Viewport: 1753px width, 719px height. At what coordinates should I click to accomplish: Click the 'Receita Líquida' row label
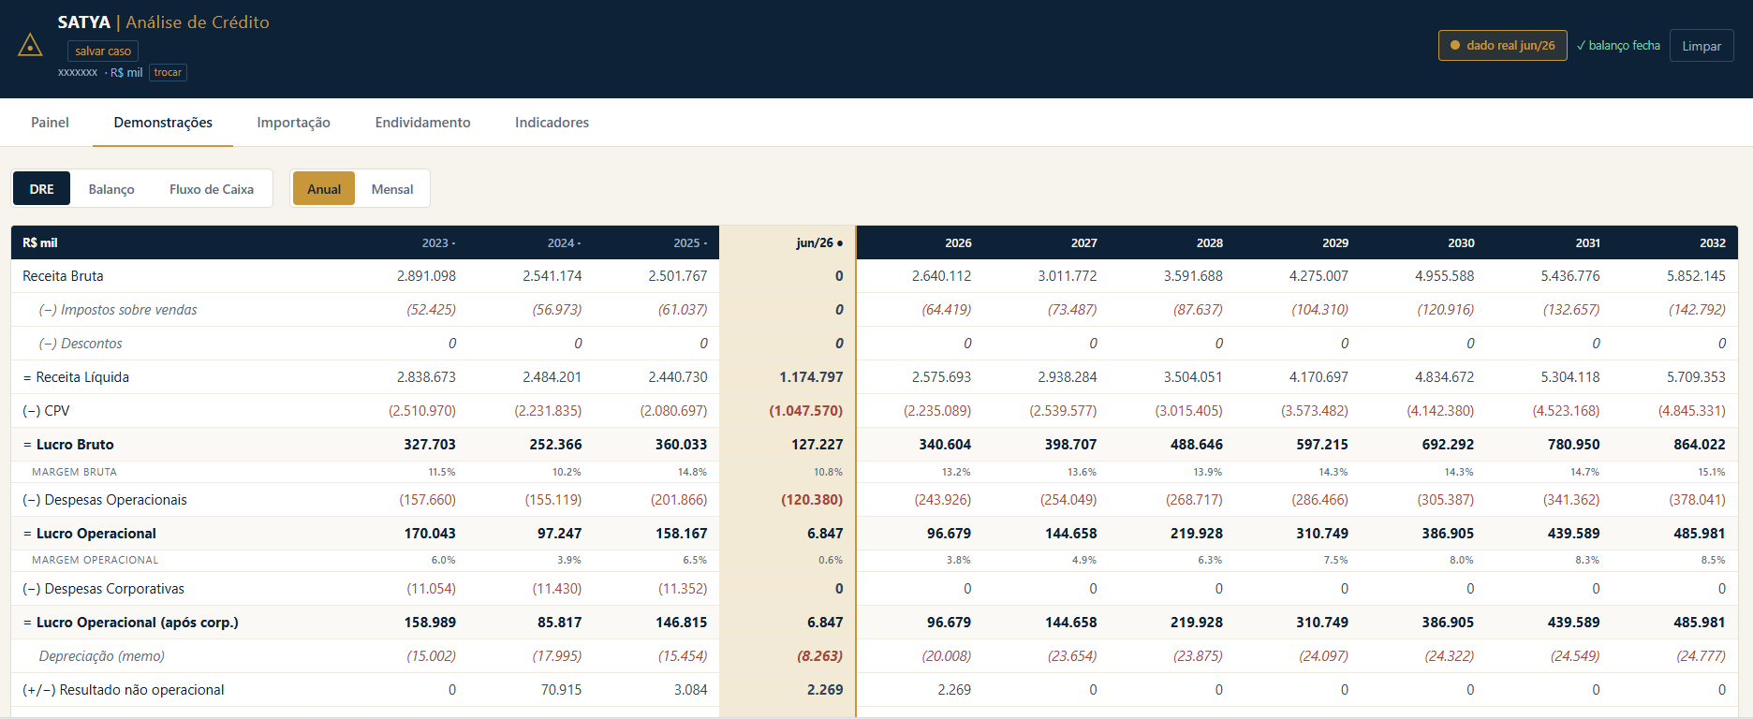[76, 377]
